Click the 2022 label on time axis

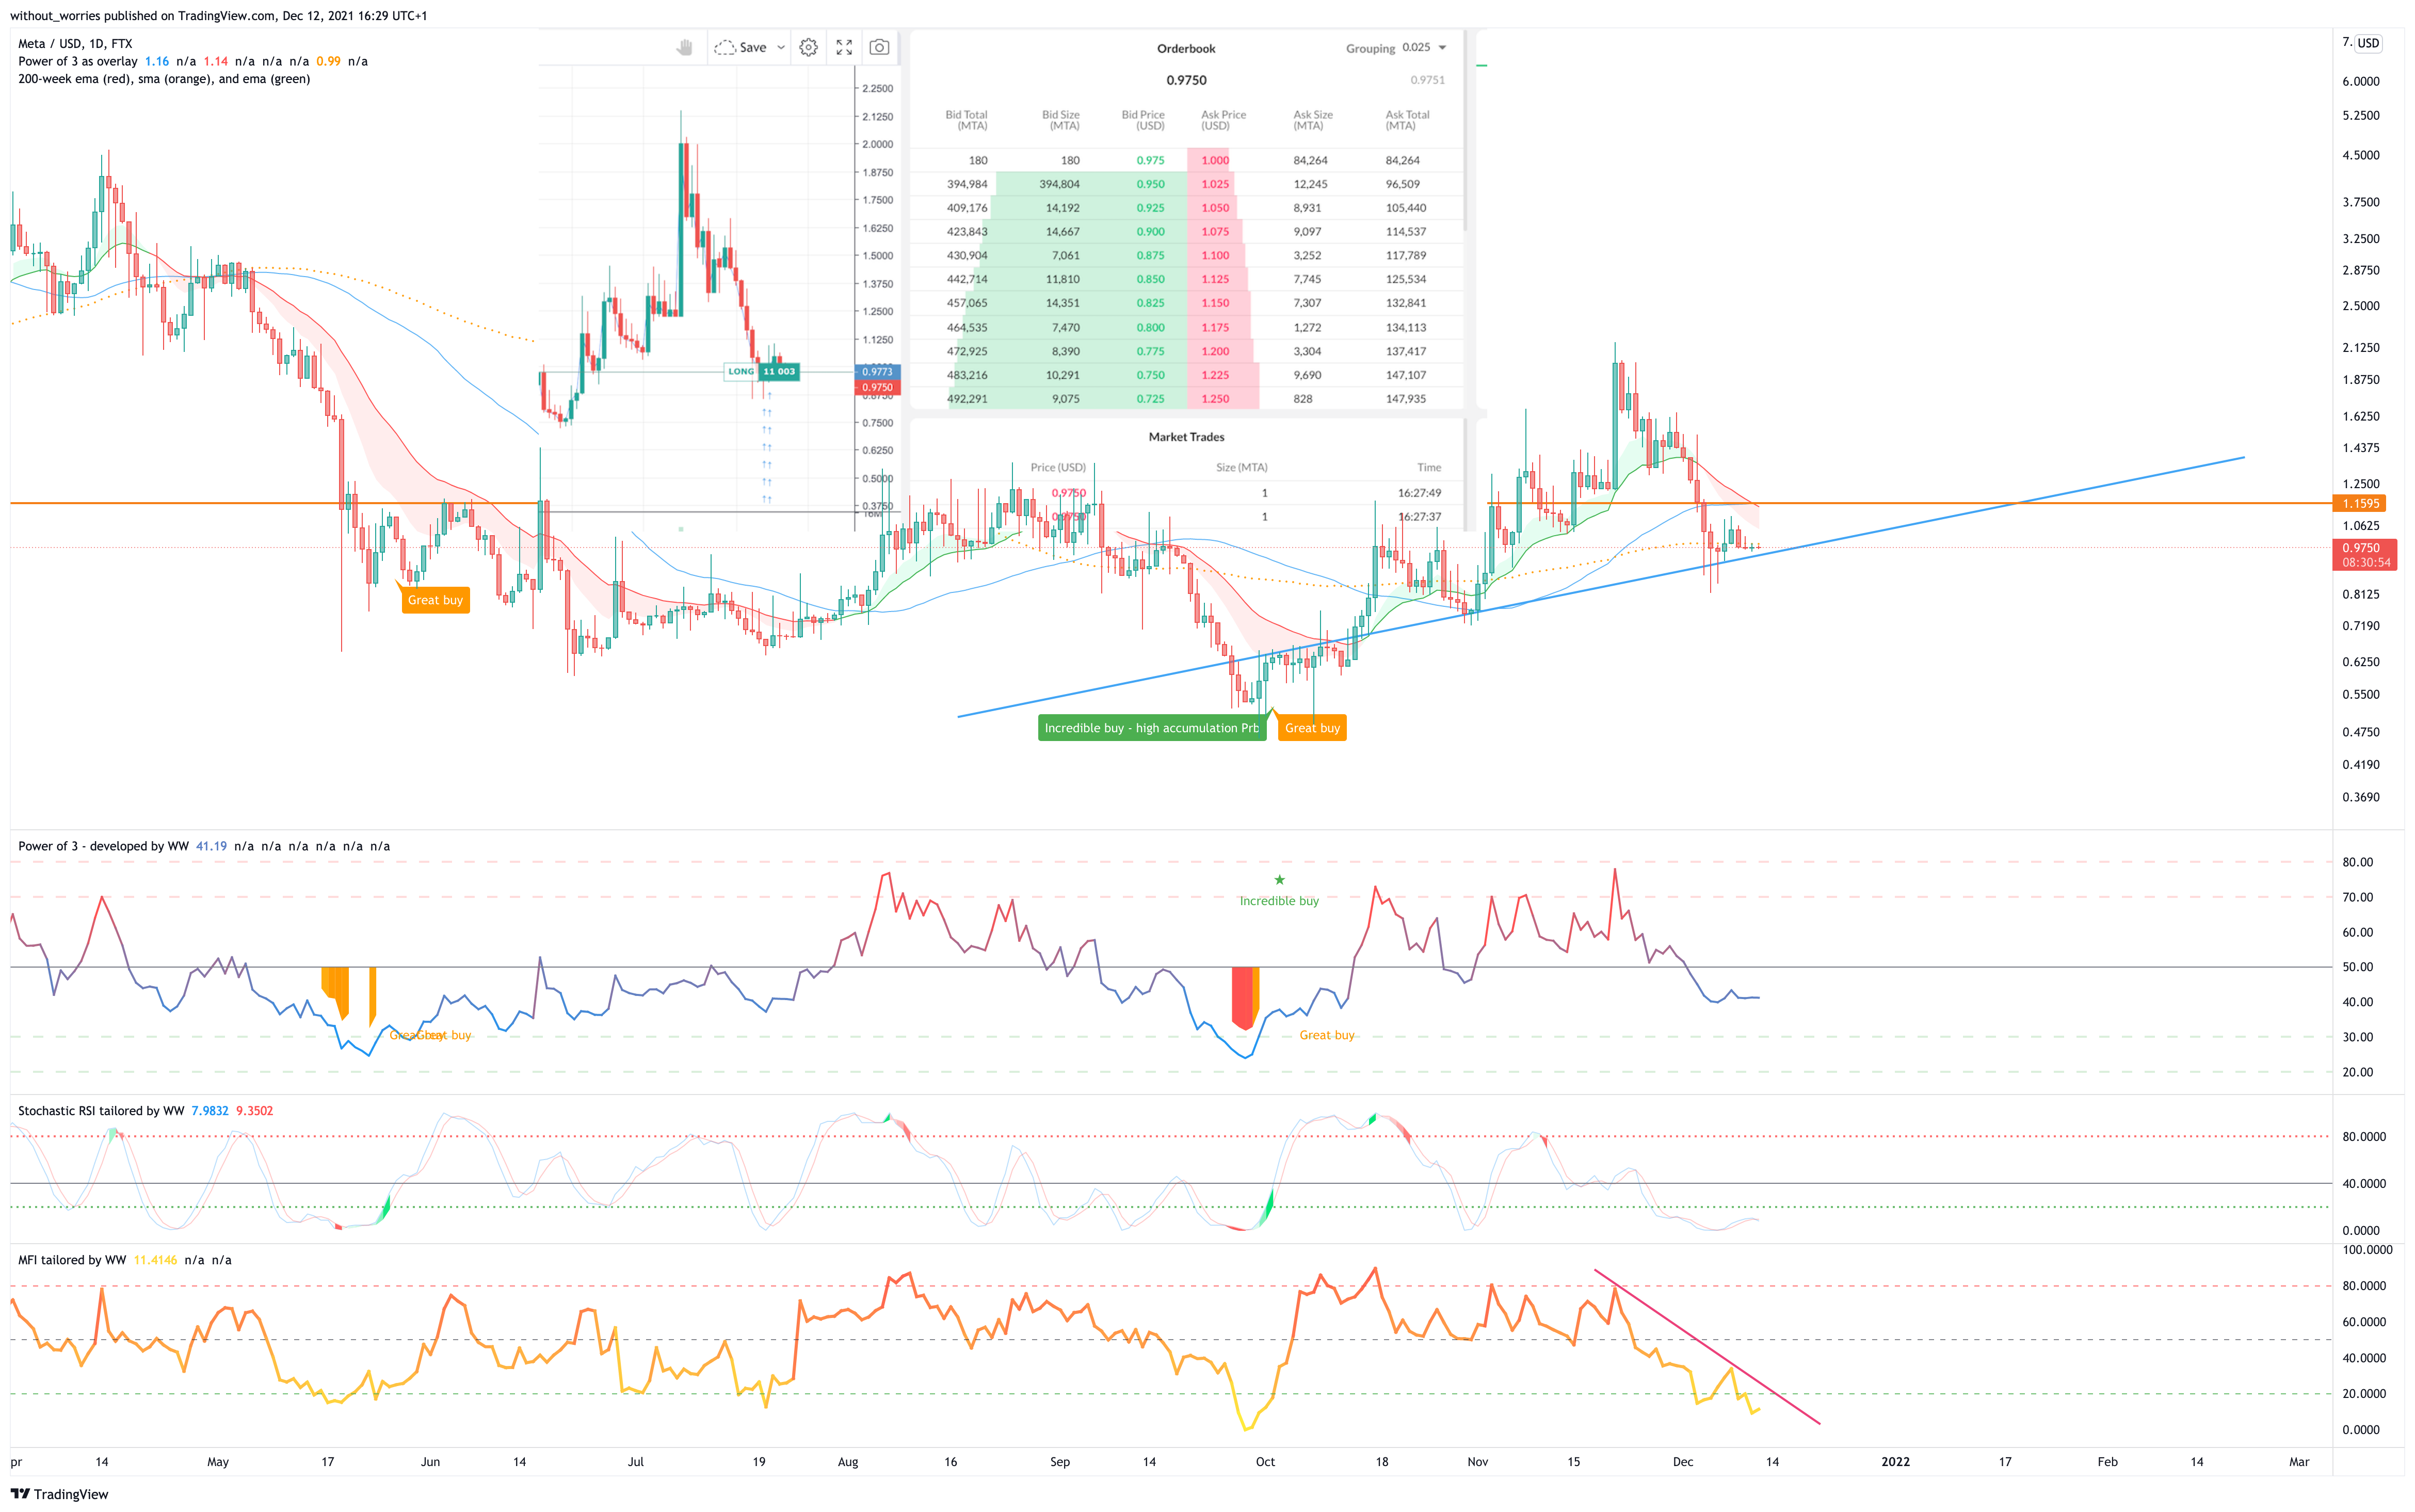pos(1895,1462)
